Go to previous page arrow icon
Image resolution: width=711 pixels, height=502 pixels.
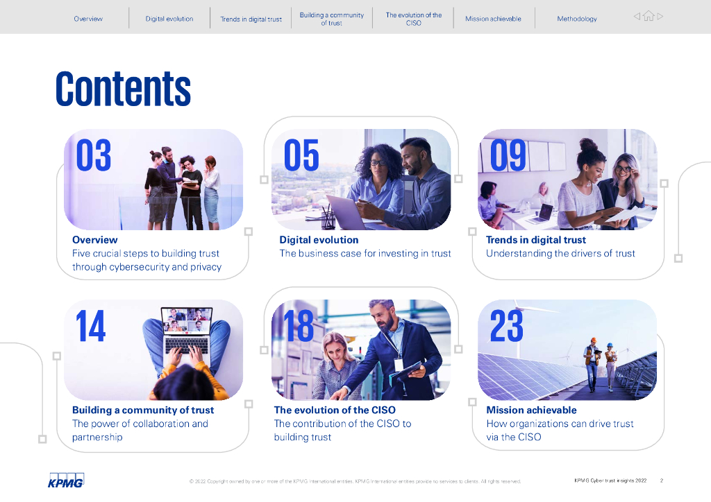point(637,17)
